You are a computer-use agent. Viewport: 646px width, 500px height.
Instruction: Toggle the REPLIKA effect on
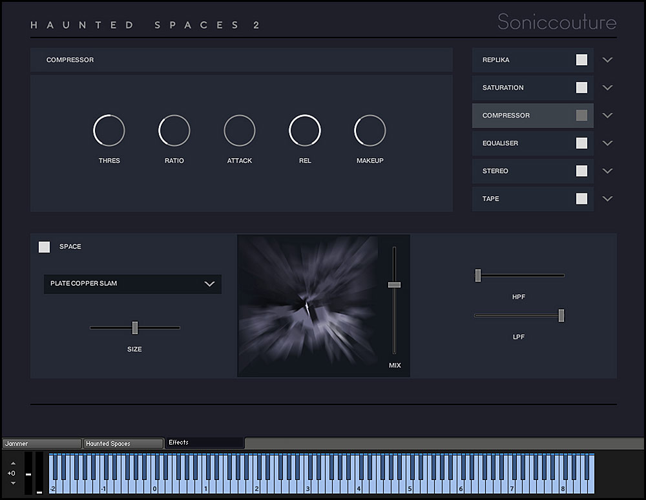tap(581, 59)
